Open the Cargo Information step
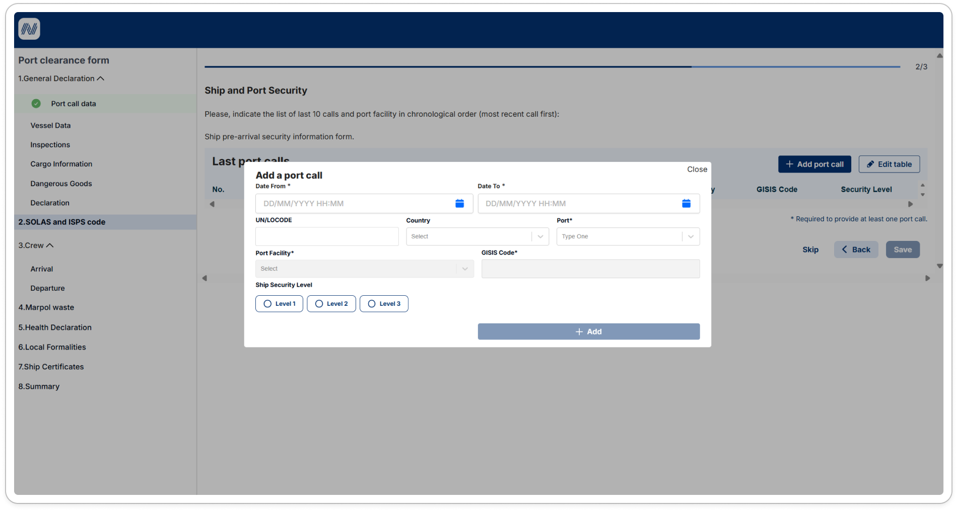958x511 pixels. 61,164
